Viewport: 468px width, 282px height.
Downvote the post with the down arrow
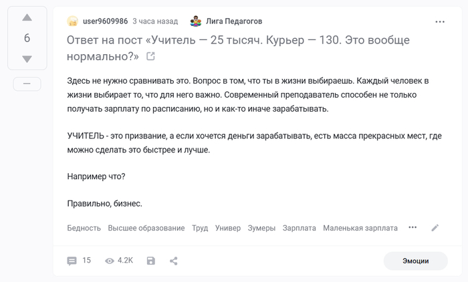(x=27, y=59)
